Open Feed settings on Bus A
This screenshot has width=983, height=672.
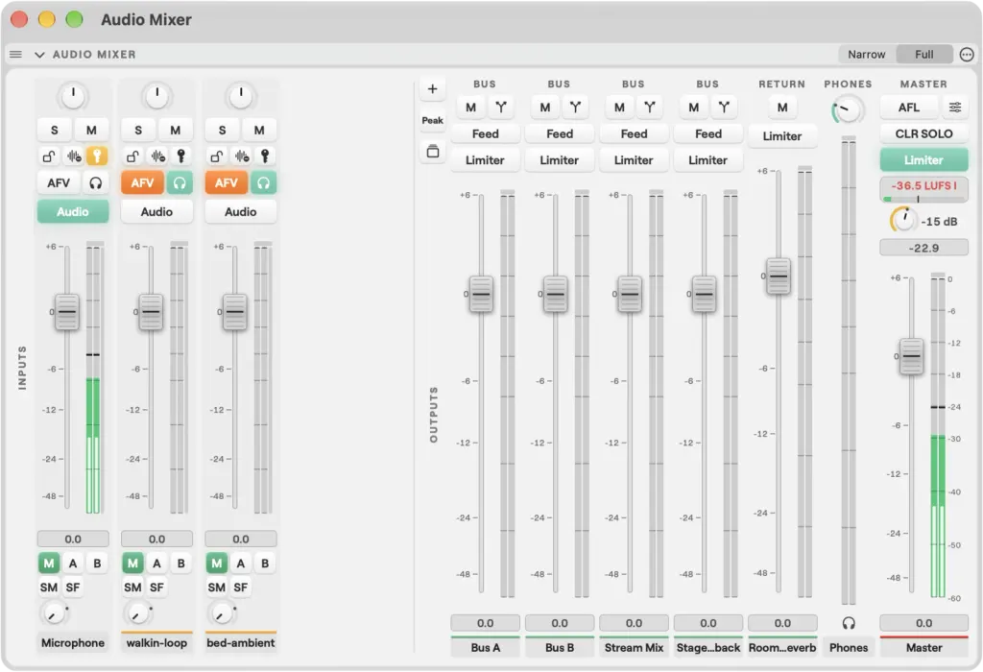point(485,133)
